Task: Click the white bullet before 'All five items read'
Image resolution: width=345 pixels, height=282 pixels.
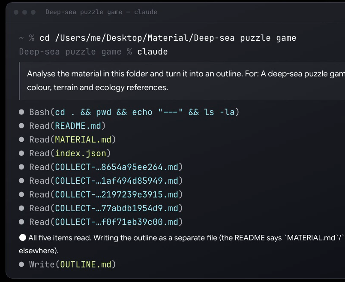Action: click(23, 237)
